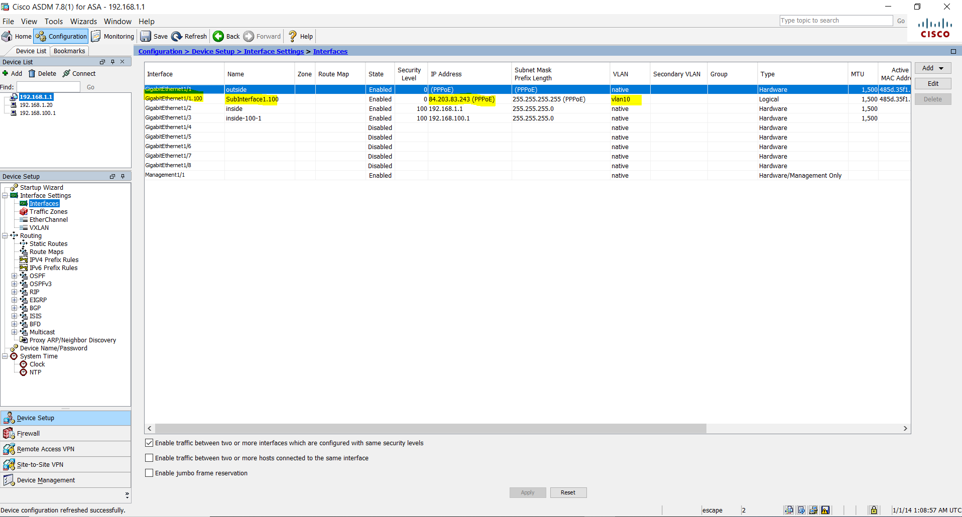Refresh the device configuration

coord(176,36)
